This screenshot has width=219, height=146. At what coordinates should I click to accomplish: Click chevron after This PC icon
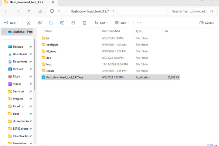(59, 11)
